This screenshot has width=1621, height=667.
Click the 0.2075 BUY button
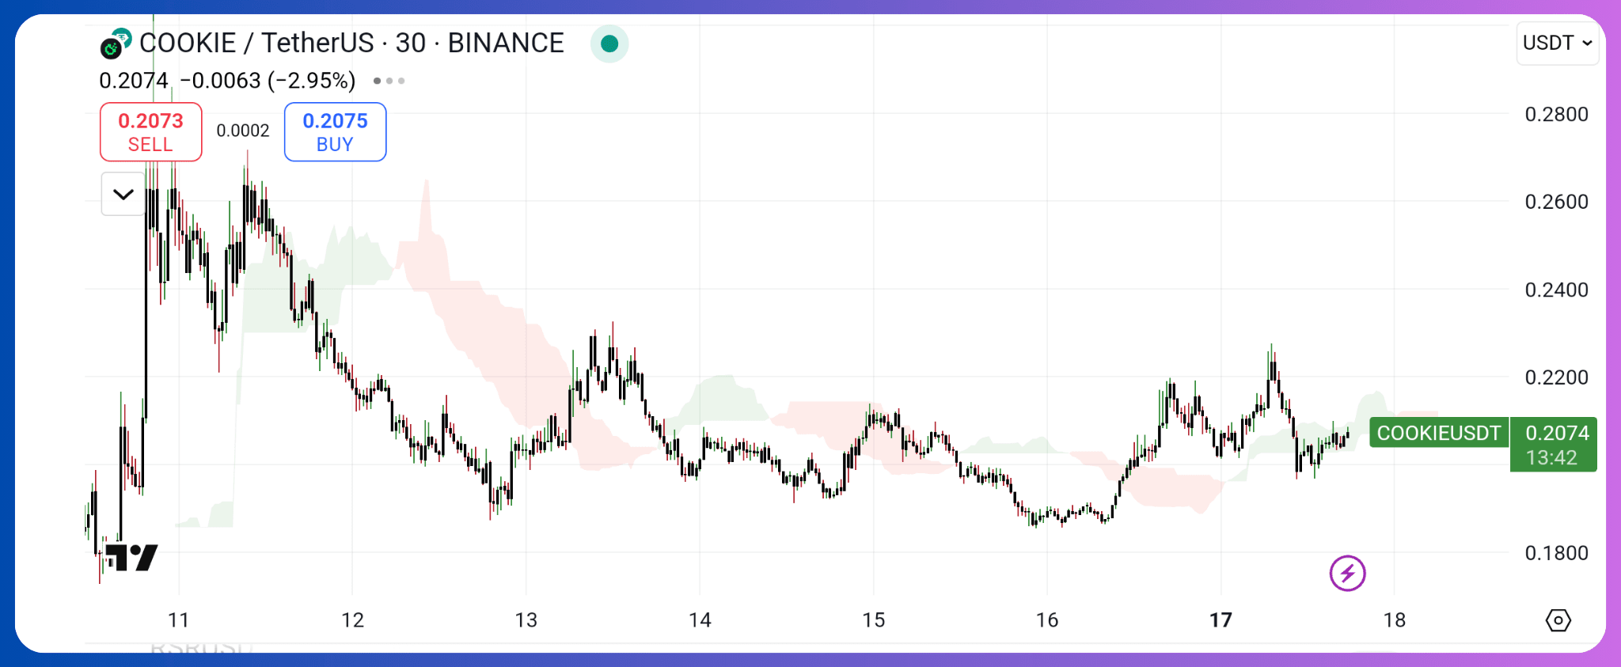335,132
